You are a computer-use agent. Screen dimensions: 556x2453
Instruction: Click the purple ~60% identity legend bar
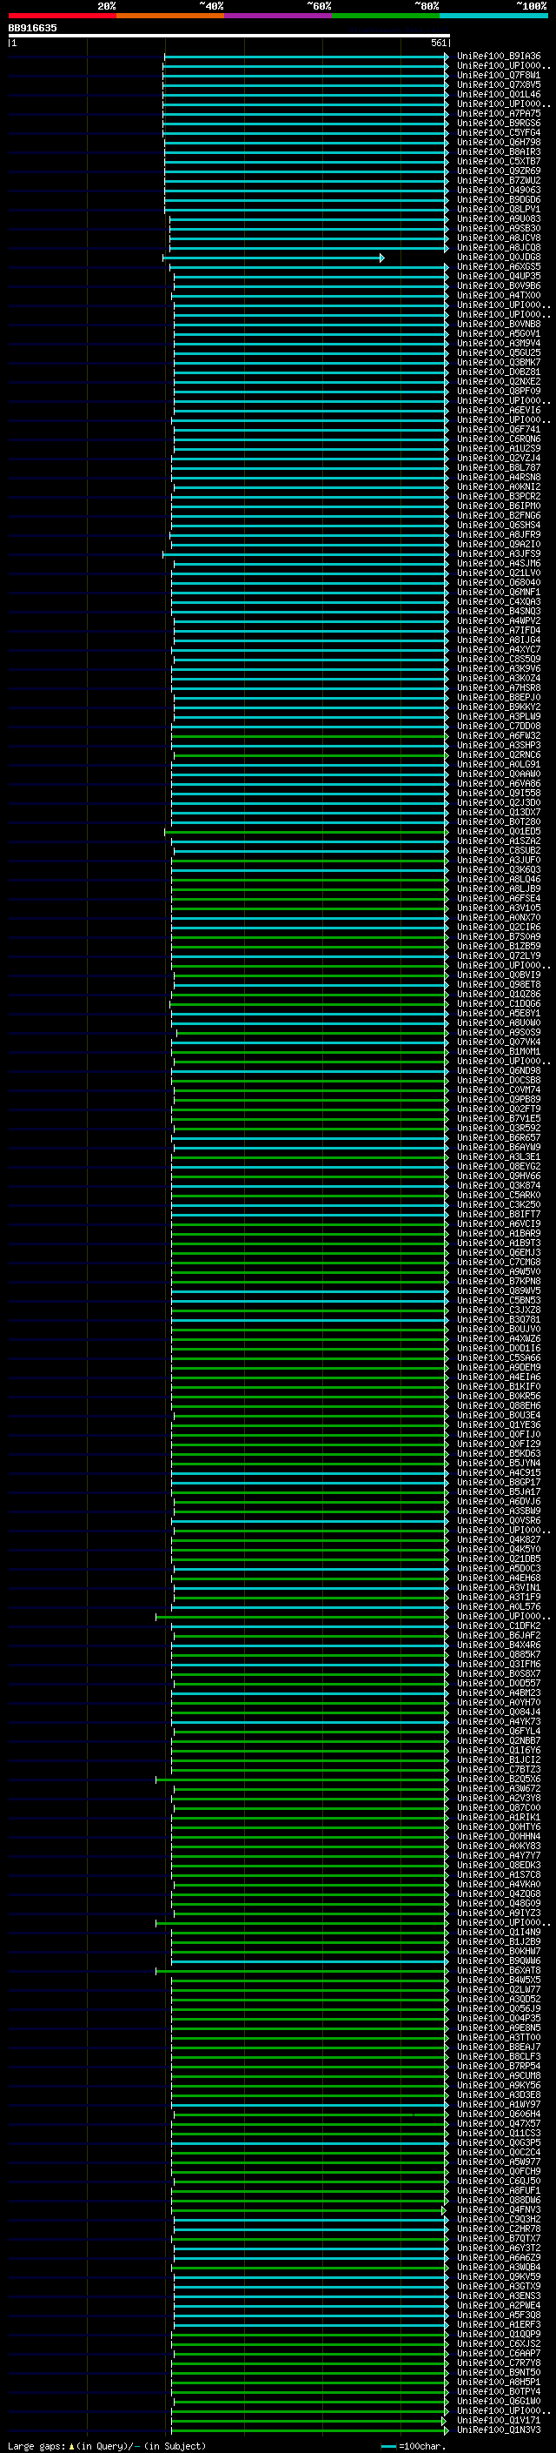(x=279, y=16)
